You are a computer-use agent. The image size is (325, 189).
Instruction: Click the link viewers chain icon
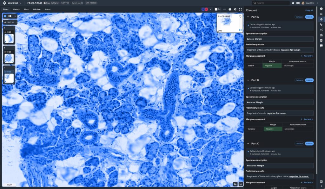point(225,9)
